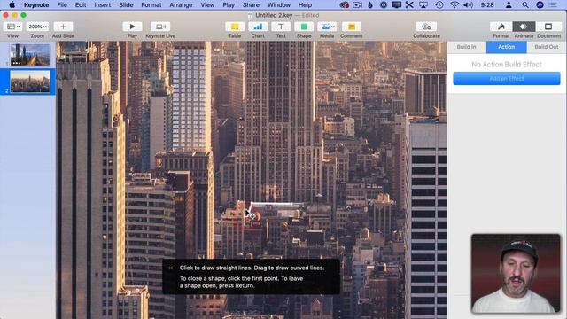
Task: Select slide 1 thumbnail
Action: click(x=30, y=55)
